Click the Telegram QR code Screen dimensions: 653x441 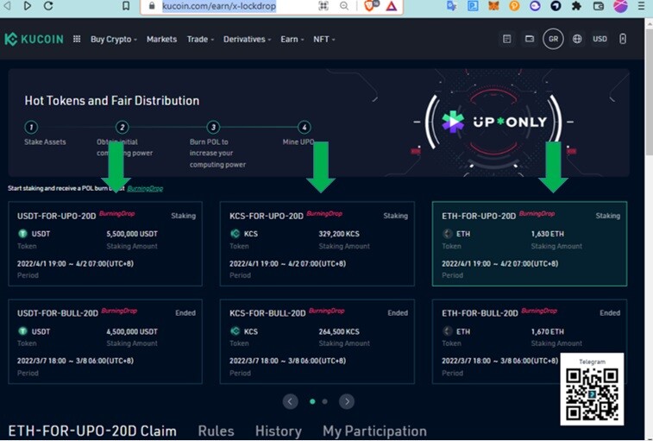(592, 394)
